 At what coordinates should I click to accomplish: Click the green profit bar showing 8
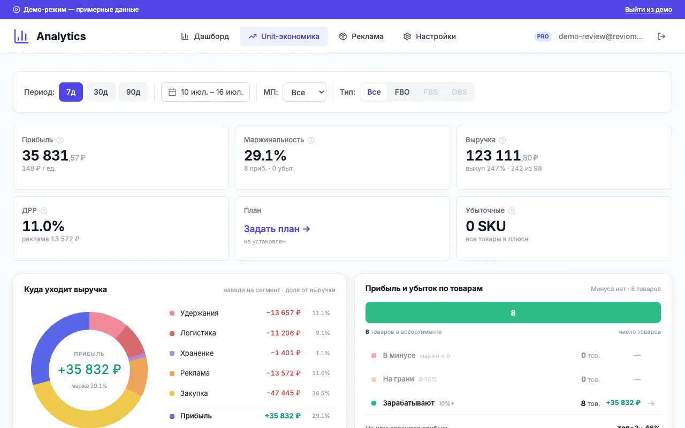tap(513, 312)
